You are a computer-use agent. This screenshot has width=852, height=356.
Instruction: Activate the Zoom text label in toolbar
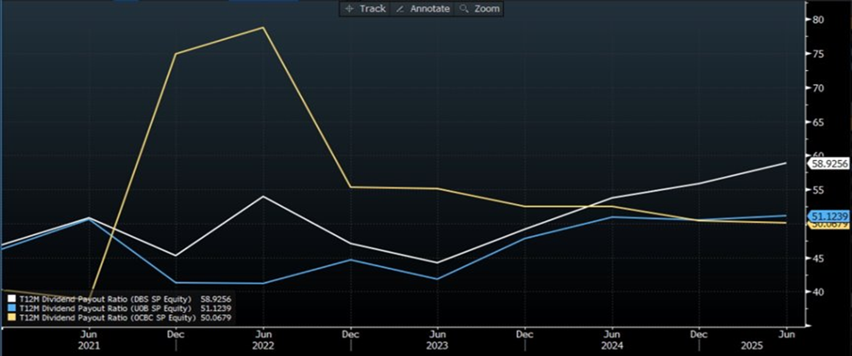(x=486, y=9)
